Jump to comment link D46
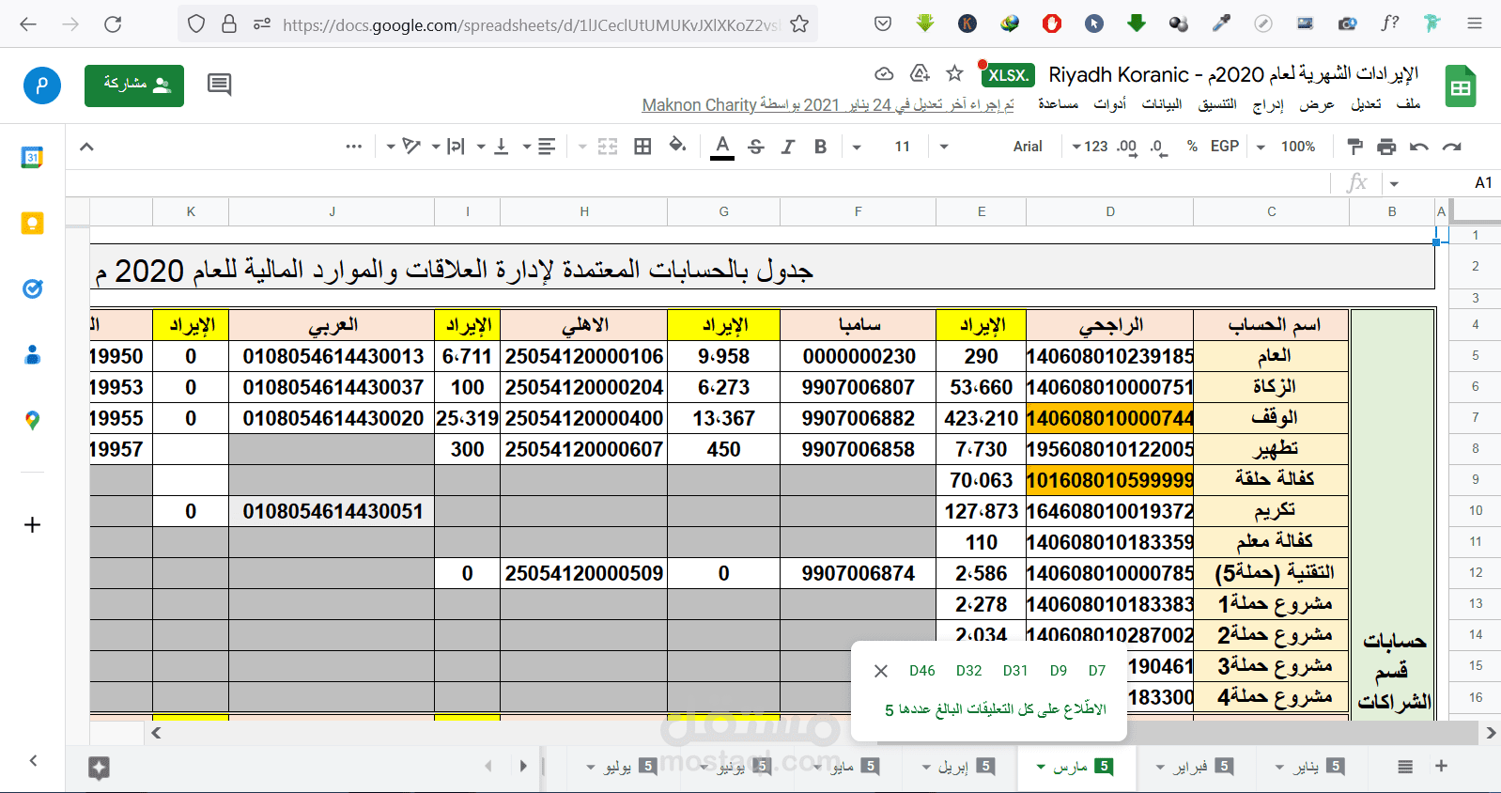 [x=921, y=671]
